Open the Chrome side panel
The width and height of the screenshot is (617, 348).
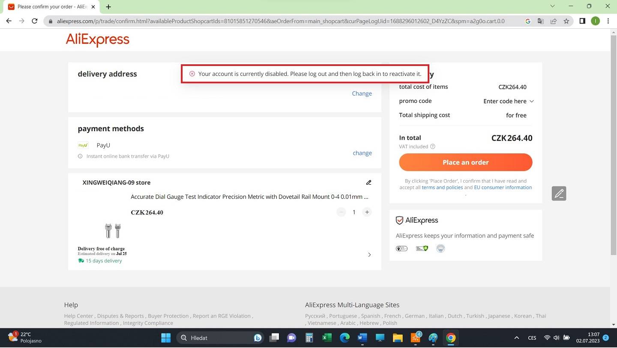[x=582, y=21]
